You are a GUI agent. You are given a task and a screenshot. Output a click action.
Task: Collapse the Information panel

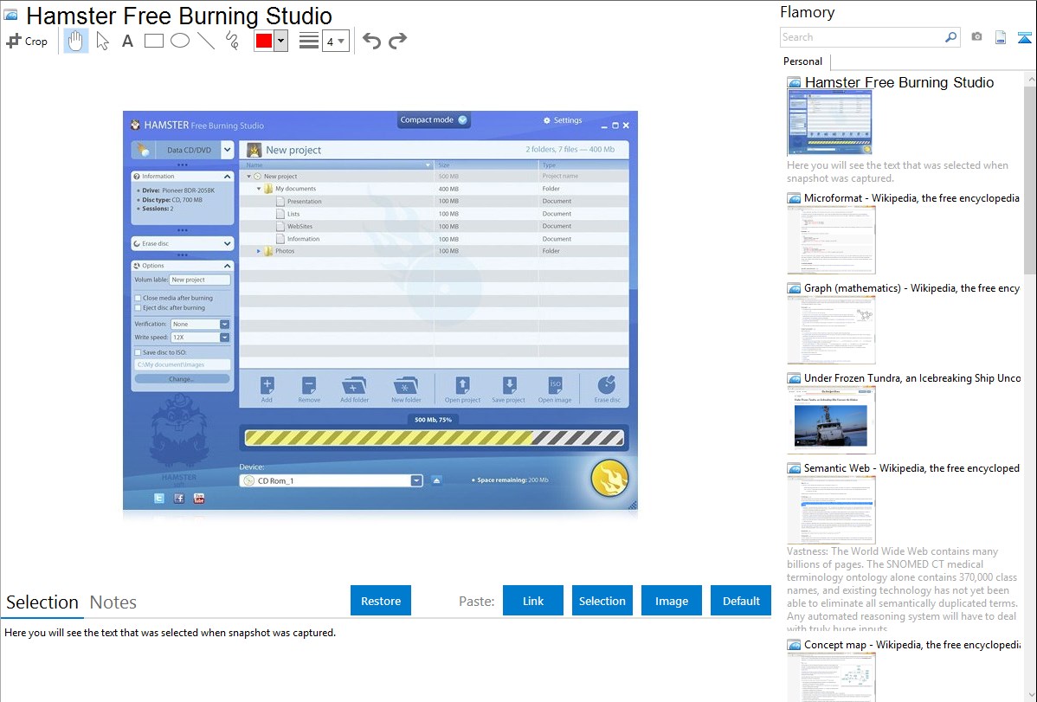[x=228, y=177]
